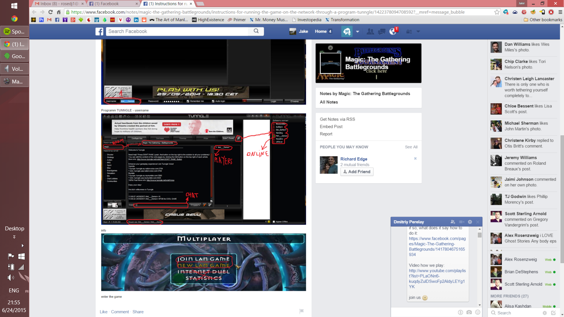This screenshot has width=564, height=317.
Task: Open the Privacy Shortcuts lock icon
Action: point(409,32)
